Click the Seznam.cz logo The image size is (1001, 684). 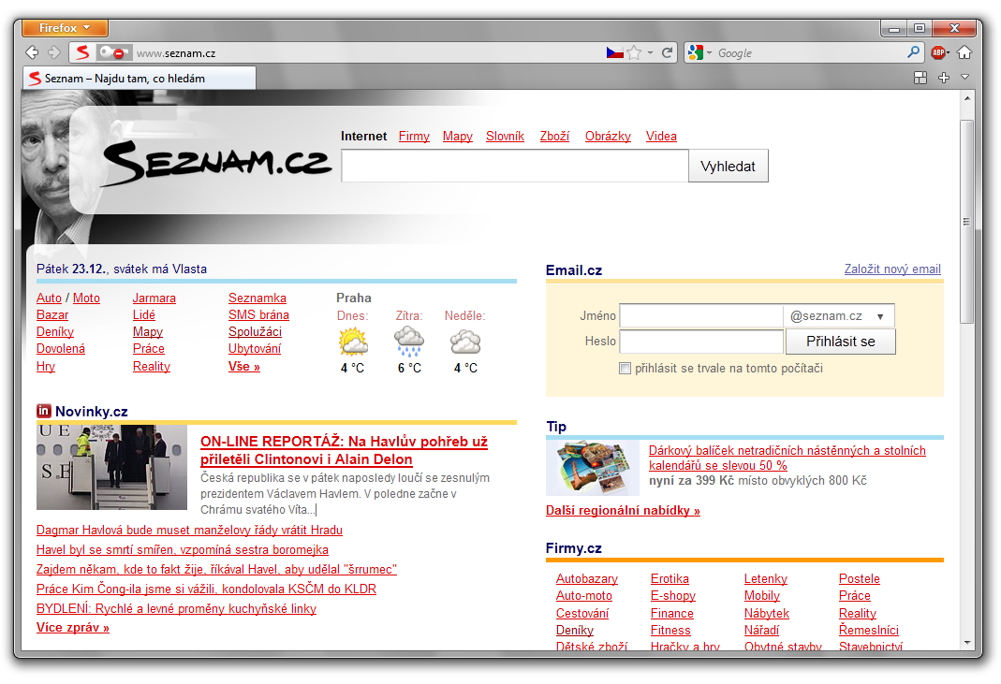click(x=217, y=164)
